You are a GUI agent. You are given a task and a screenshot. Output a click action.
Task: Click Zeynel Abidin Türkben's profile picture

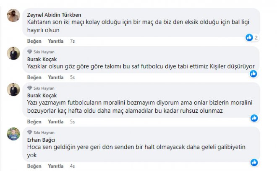click(14, 16)
